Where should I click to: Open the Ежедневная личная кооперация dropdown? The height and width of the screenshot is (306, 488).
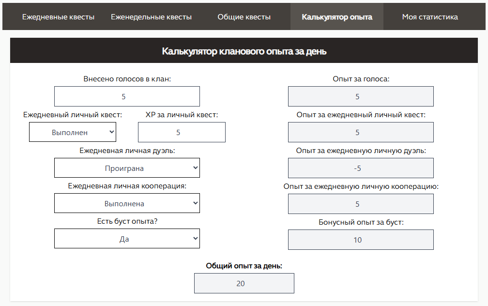click(x=127, y=203)
